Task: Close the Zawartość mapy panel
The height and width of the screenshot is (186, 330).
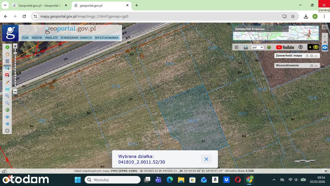Action: (316, 56)
